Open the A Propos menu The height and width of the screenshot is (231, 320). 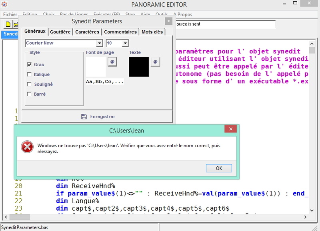(183, 14)
